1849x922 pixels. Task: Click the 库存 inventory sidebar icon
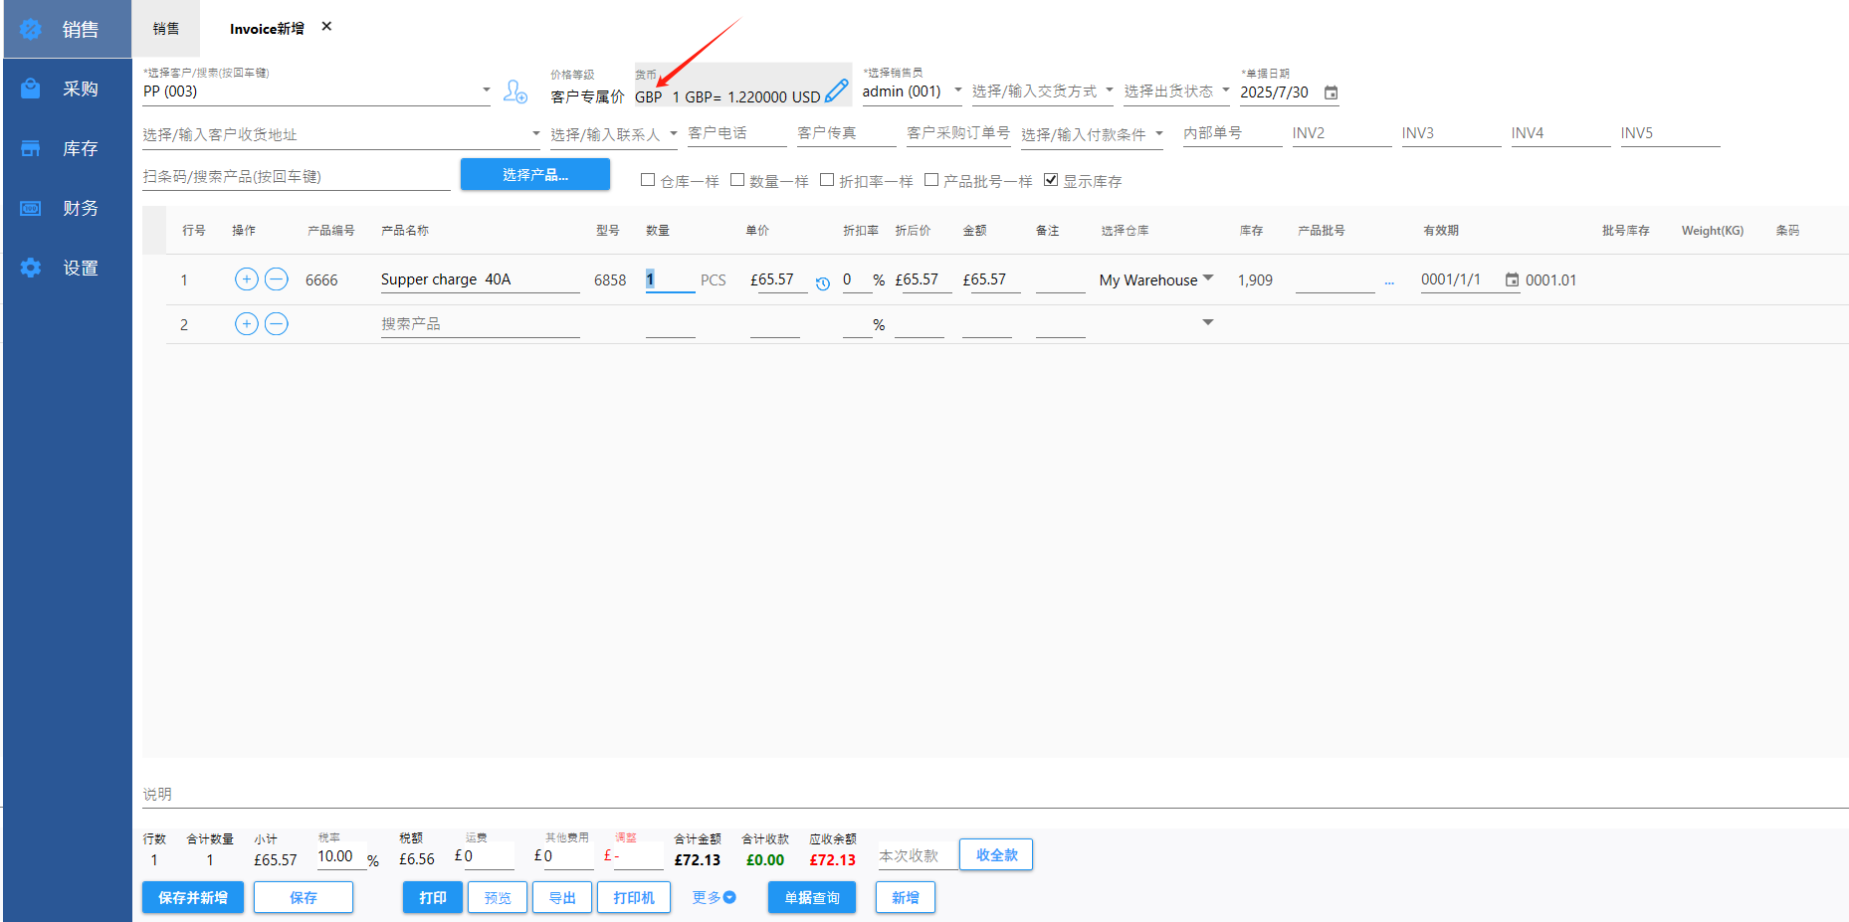point(31,148)
